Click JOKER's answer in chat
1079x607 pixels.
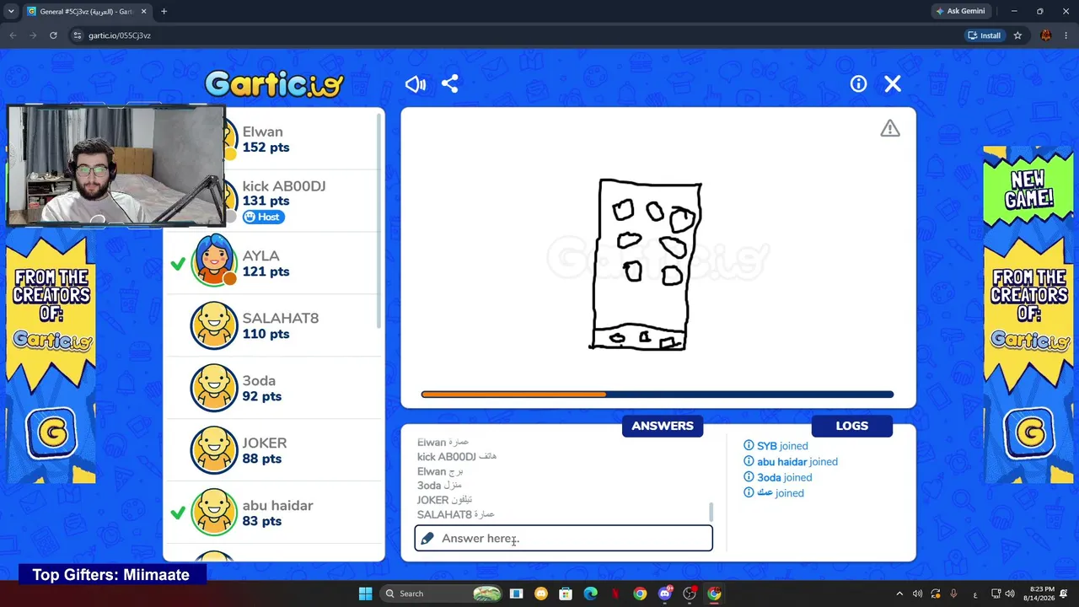pyautogui.click(x=444, y=500)
